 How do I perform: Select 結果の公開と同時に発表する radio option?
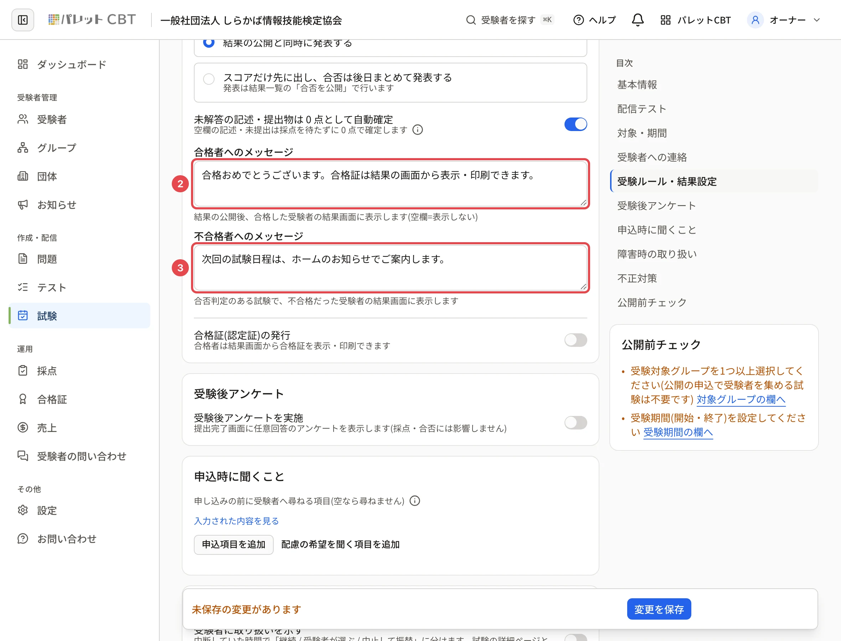[x=208, y=42]
